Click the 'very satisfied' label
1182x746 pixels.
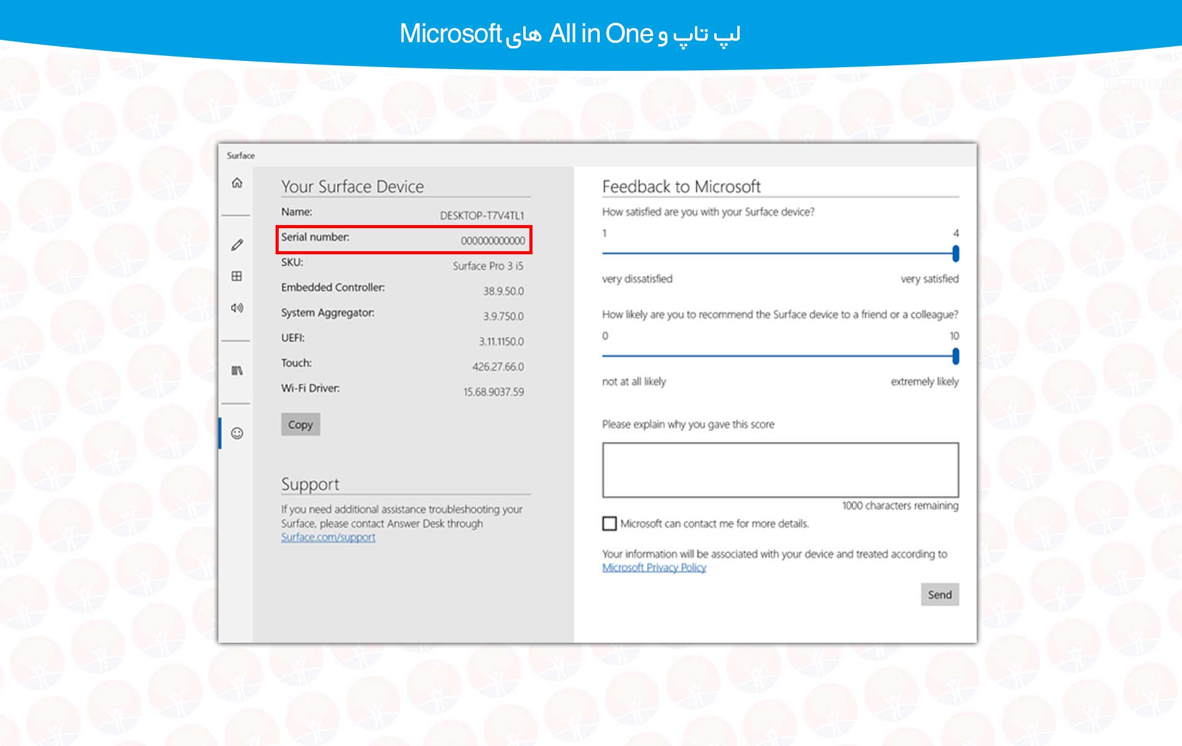(929, 279)
